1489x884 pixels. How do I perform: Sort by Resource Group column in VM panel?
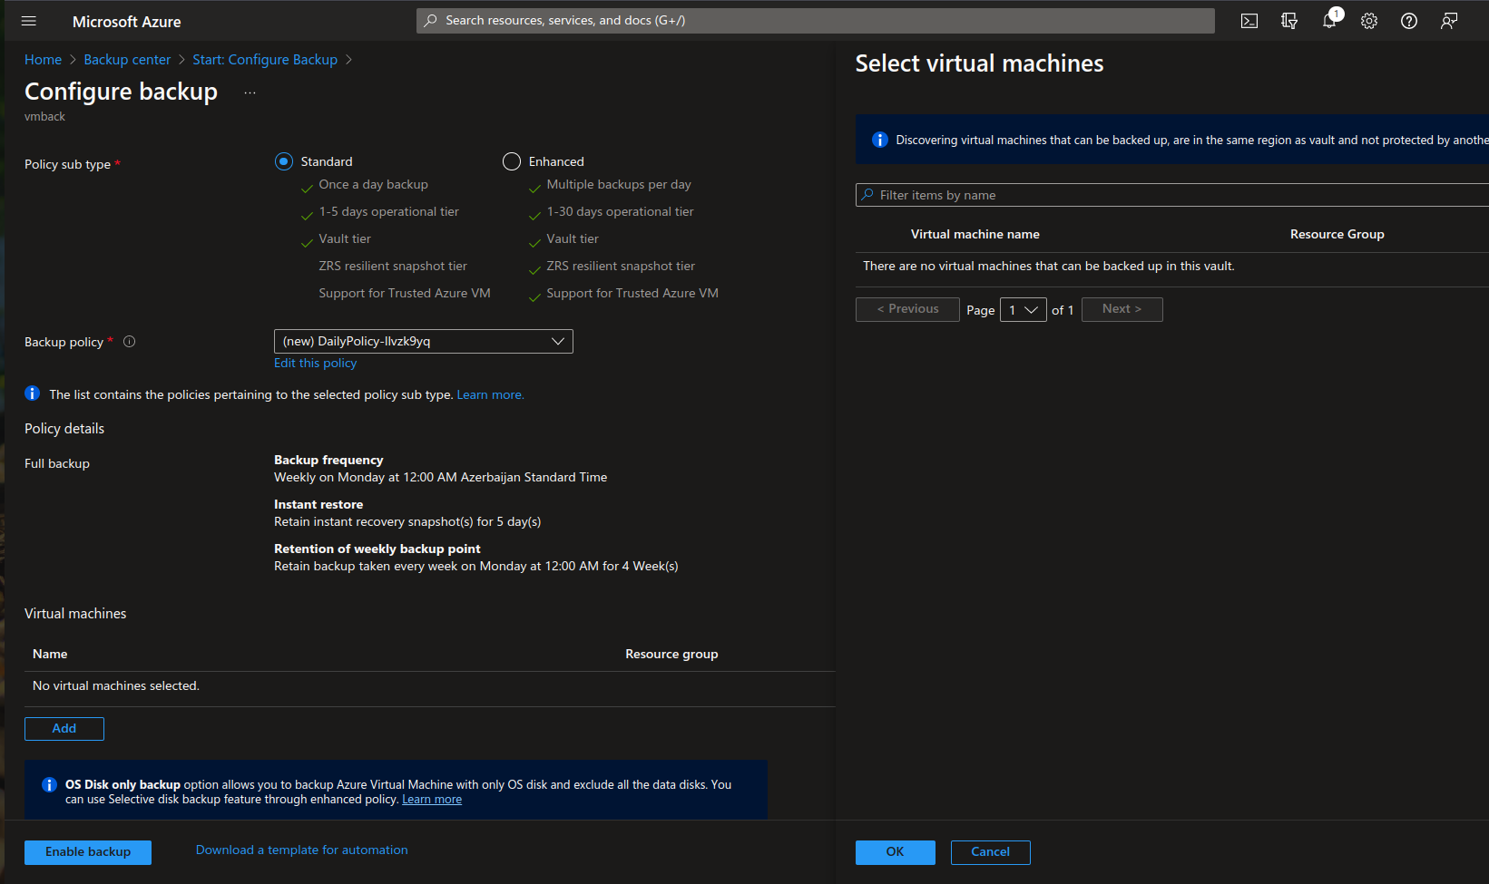1337,234
